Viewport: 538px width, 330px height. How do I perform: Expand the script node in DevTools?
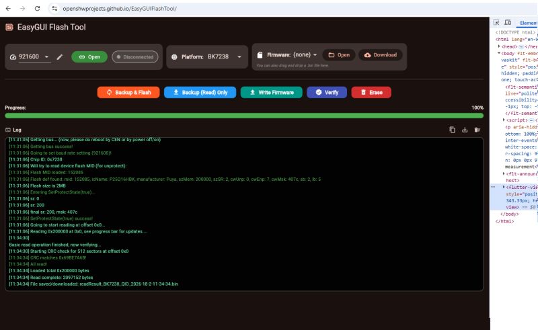pos(504,120)
